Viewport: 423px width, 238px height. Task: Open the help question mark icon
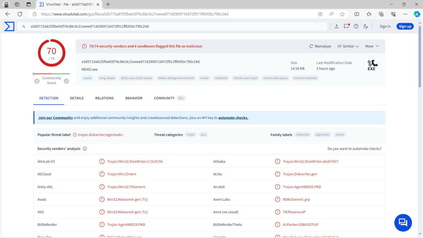tap(356, 27)
